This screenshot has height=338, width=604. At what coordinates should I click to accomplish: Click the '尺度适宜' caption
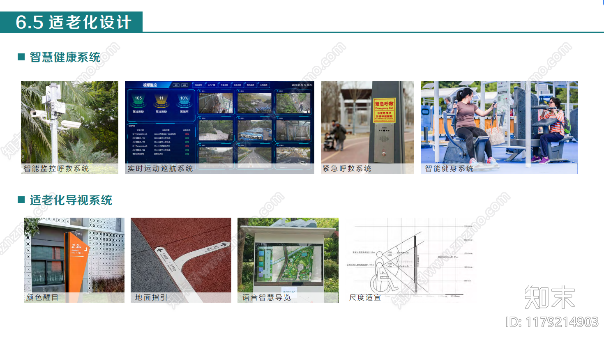pos(365,297)
